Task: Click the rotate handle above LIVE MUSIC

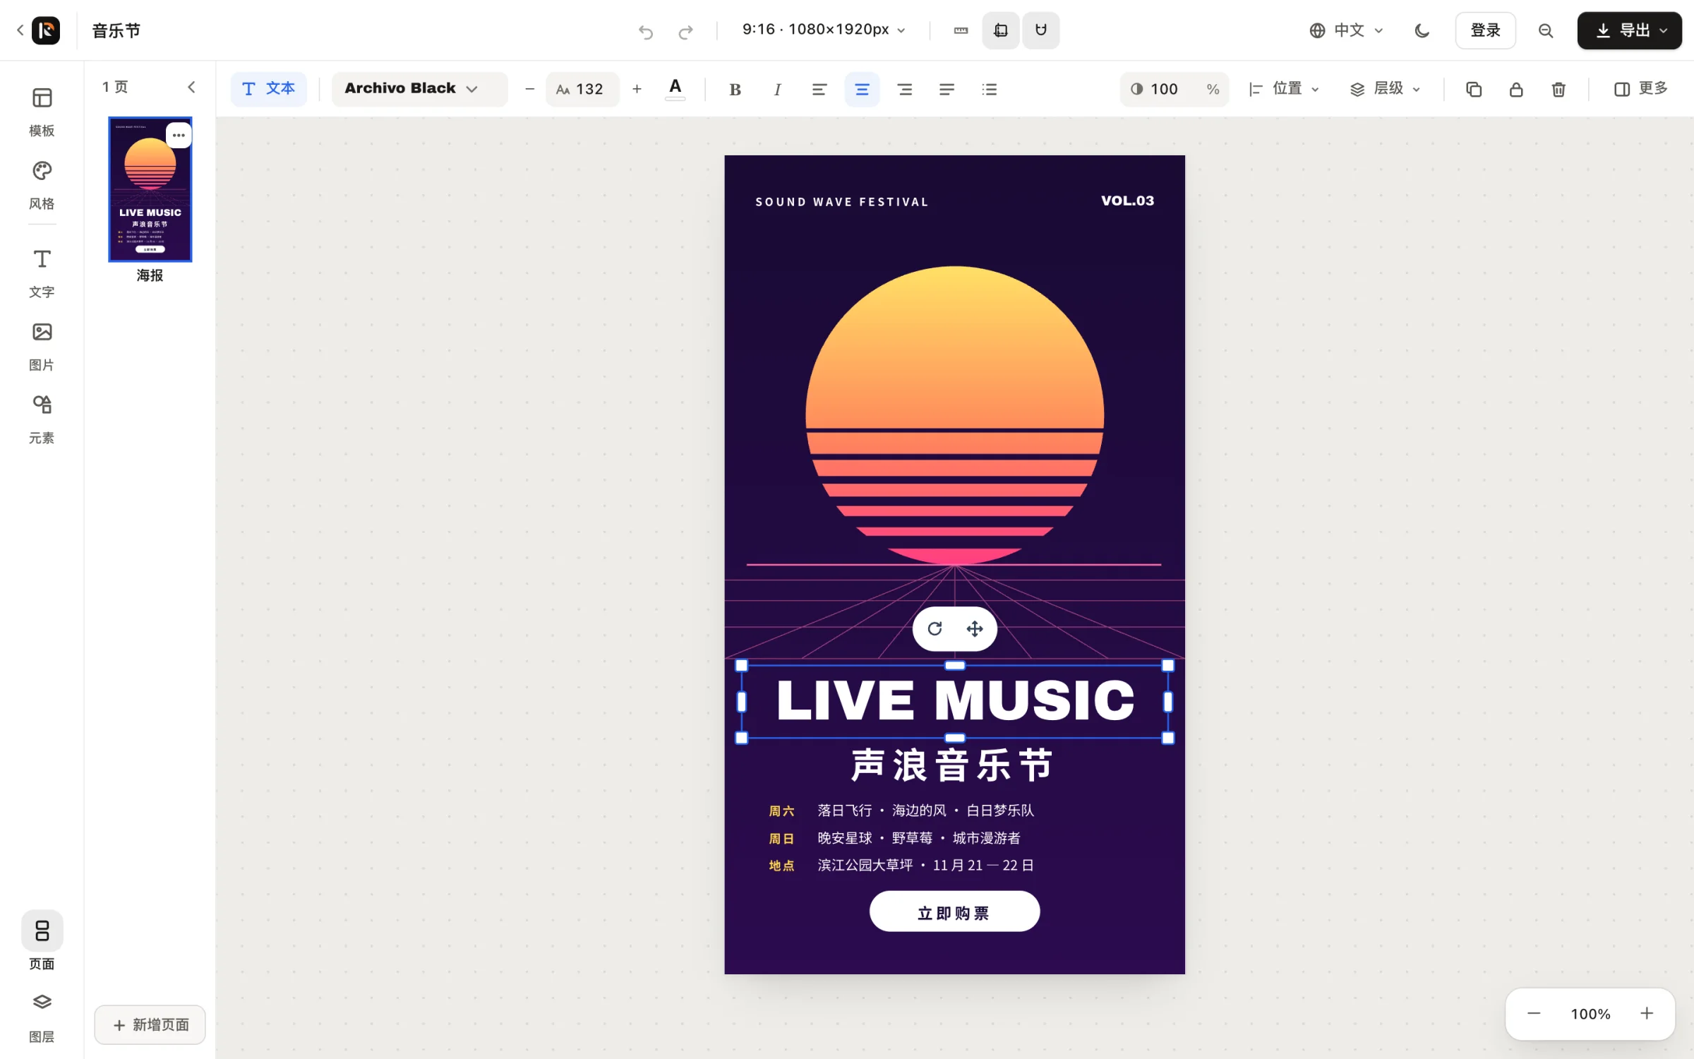Action: pos(935,628)
